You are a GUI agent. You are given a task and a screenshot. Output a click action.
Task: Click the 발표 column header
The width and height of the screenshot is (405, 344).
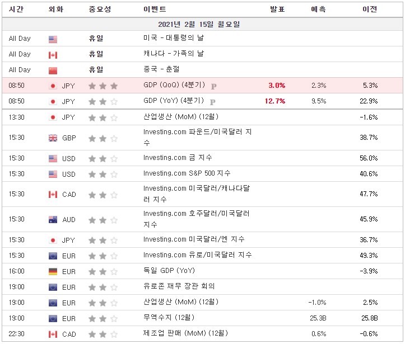pos(277,10)
